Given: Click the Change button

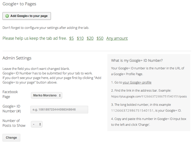Looking at the screenshot, I should (11, 138).
